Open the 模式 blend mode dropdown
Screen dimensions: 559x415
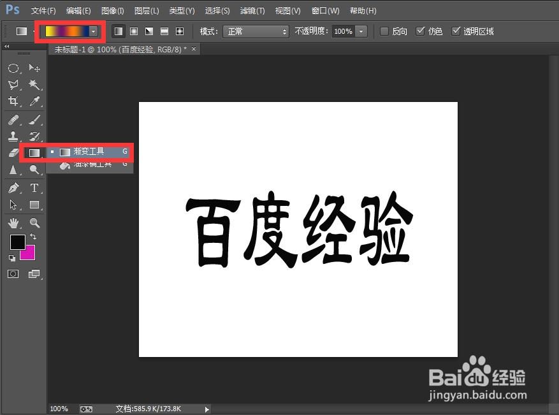click(x=256, y=31)
